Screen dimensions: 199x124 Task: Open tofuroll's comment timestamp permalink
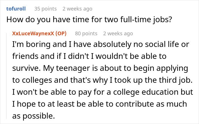[77, 9]
